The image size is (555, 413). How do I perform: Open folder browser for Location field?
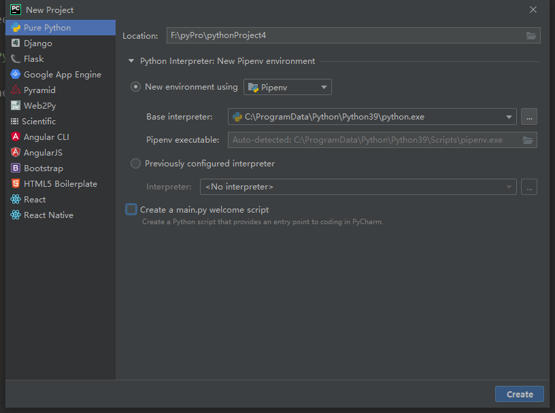click(x=531, y=35)
